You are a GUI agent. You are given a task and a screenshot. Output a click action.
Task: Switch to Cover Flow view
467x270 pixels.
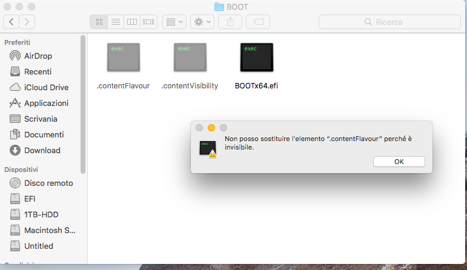click(x=148, y=22)
